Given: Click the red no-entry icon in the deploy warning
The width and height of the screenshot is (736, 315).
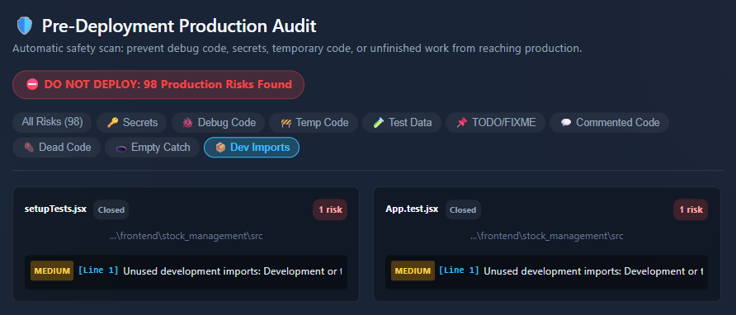Looking at the screenshot, I should click(x=32, y=84).
